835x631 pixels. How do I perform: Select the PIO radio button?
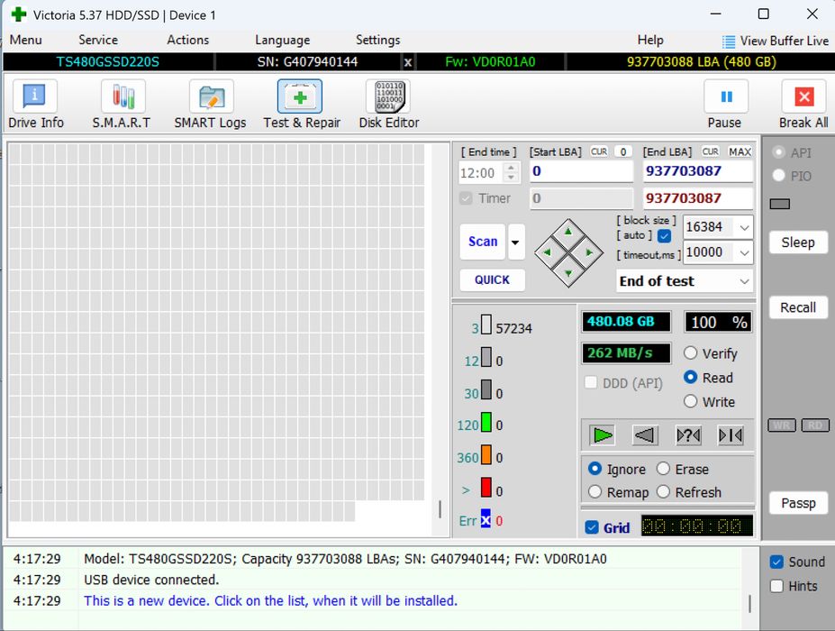pyautogui.click(x=778, y=176)
